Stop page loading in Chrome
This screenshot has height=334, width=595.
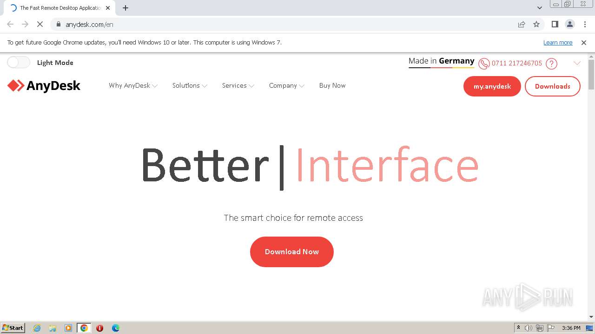[x=40, y=24]
